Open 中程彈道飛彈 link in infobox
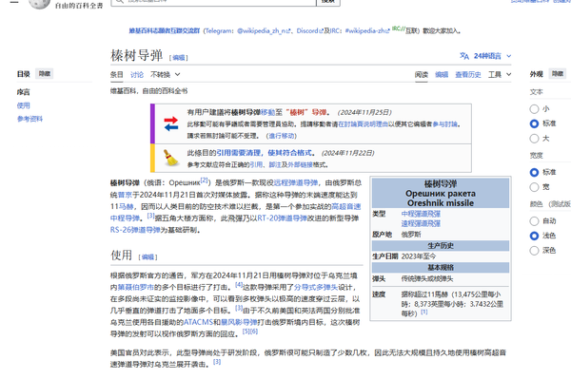This screenshot has width=571, height=379. click(421, 214)
